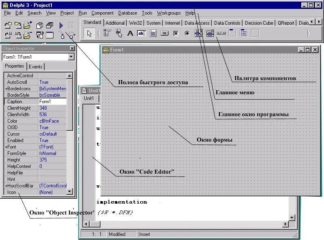The image size is (324, 240).
Task: Open the Project menu
Action: 67,13
